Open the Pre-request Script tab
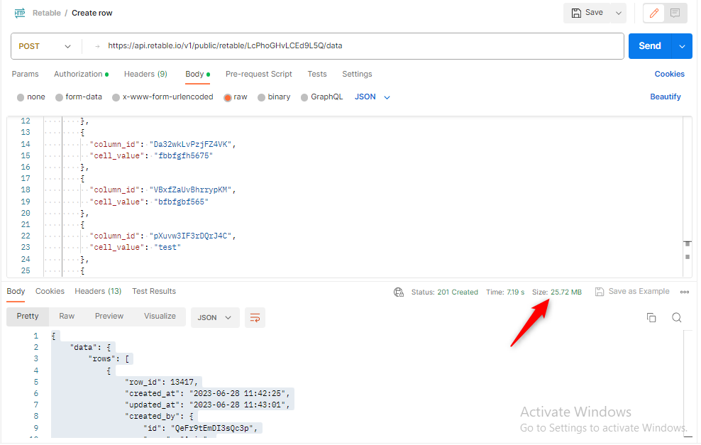This screenshot has width=701, height=445. pos(259,75)
